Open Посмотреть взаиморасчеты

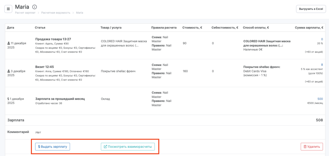[x=128, y=147]
